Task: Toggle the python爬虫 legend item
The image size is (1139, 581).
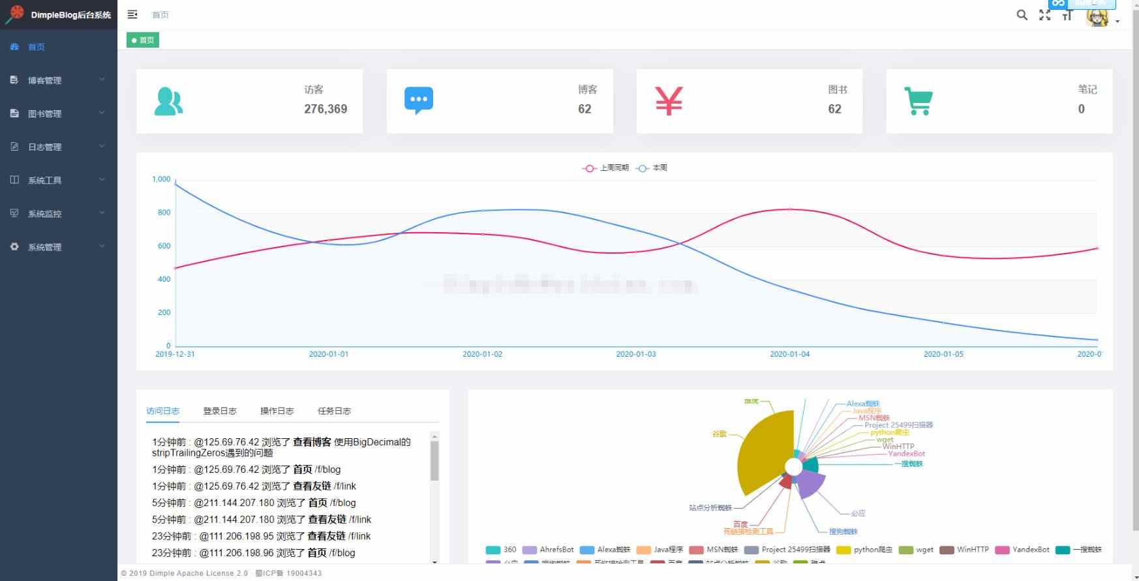Action: 864,550
